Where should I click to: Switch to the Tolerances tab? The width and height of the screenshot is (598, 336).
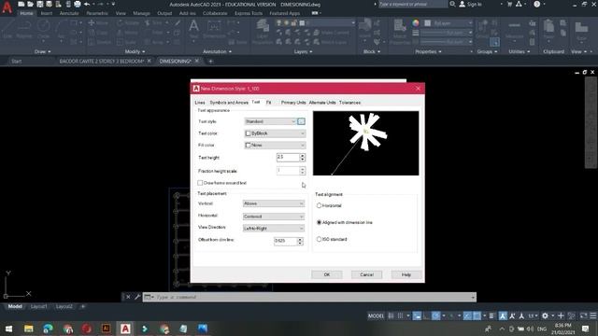(349, 103)
